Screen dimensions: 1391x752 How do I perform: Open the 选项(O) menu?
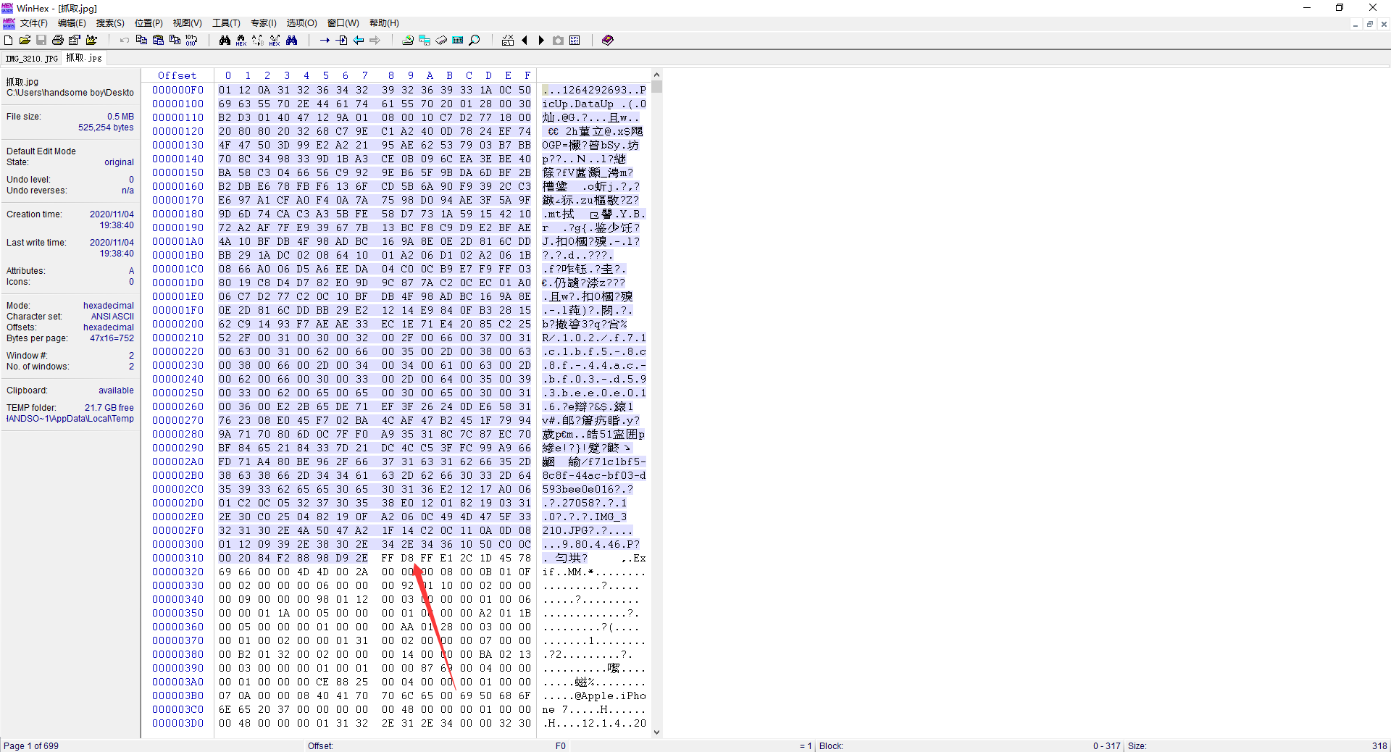click(x=301, y=23)
